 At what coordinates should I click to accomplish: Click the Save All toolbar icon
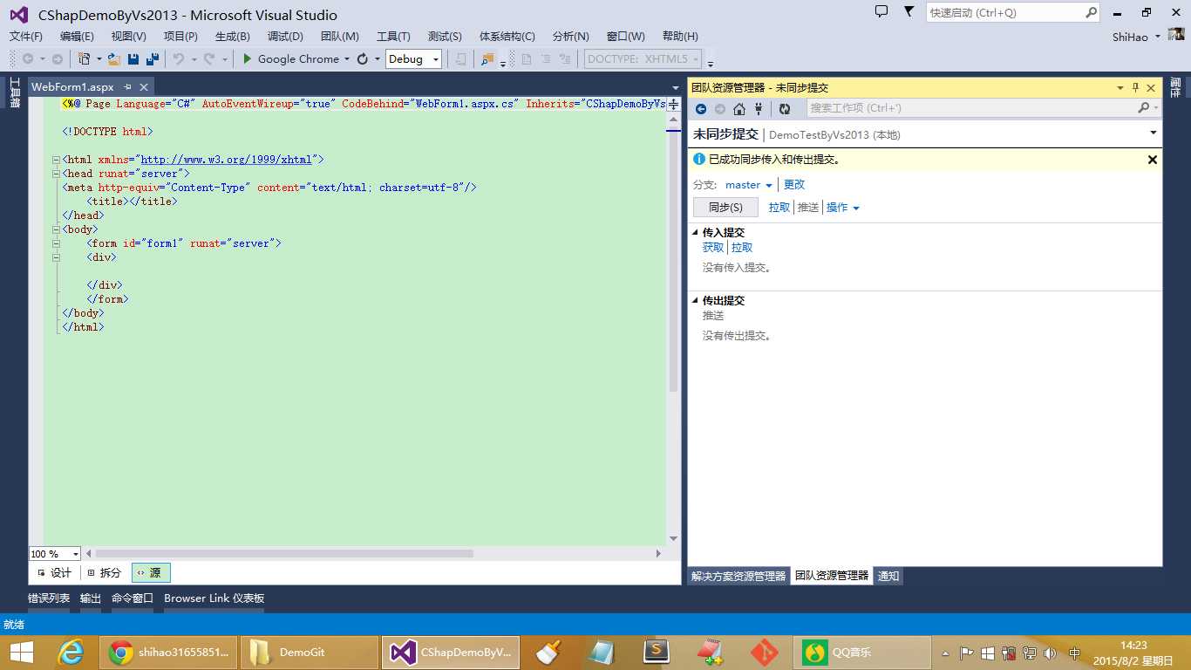pyautogui.click(x=152, y=59)
